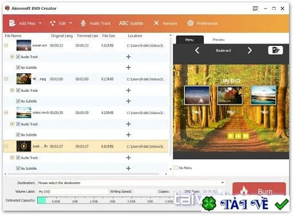293x215 pixels.
Task: Click the feedback icon in the title bar
Action: coord(255,9)
